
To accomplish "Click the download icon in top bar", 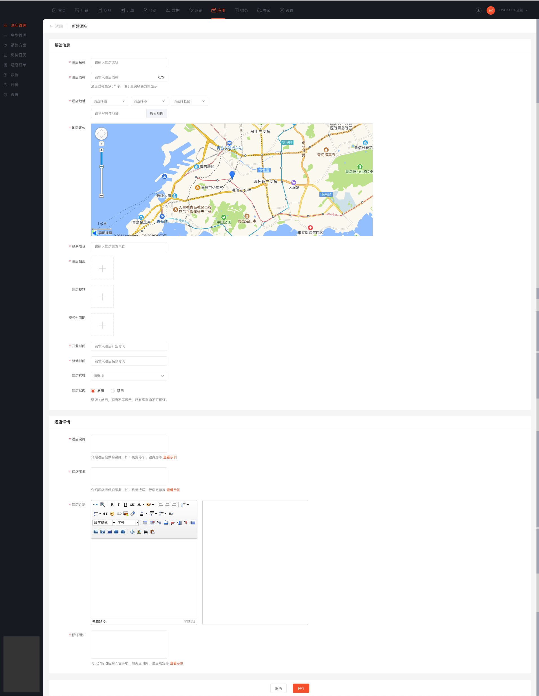I will tap(478, 10).
